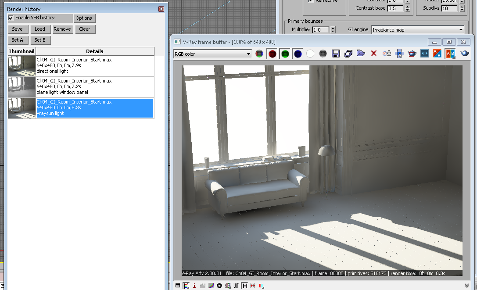The image size is (477, 290).
Task: Toggle A/B compare side-by-side icon
Action: 450,54
